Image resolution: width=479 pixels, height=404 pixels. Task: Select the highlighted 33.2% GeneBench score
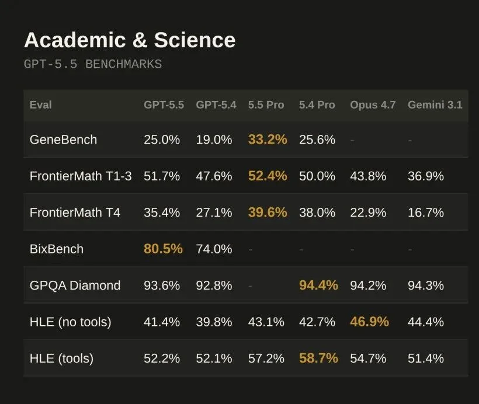tap(268, 140)
